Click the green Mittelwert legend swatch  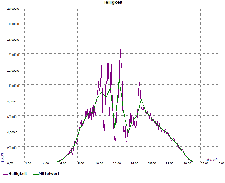point(36,175)
